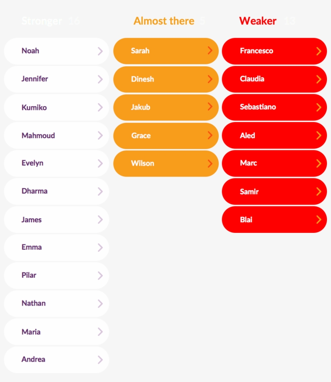Expand Francesco's entry via the chevron
The height and width of the screenshot is (382, 331).
318,51
